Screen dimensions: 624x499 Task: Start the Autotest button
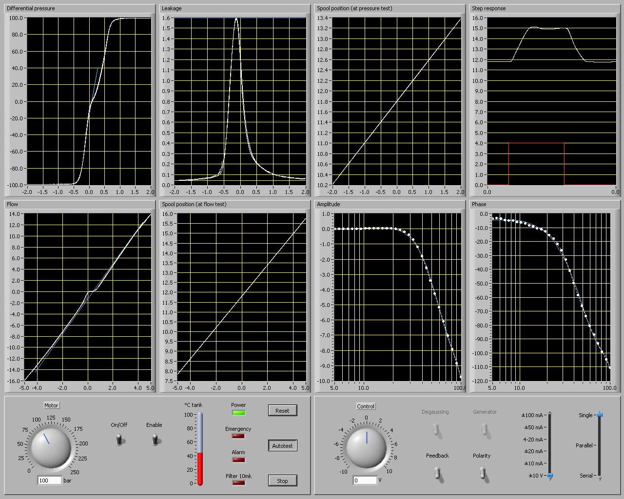click(282, 446)
